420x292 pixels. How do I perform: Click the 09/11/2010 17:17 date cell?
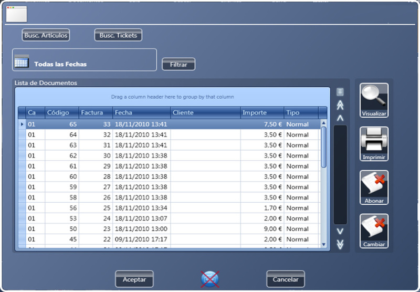click(141, 239)
